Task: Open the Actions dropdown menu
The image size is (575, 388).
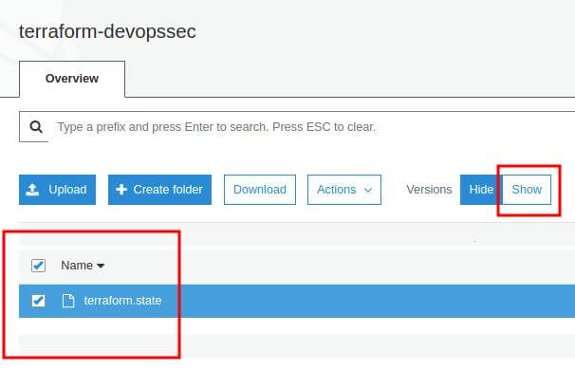Action: point(343,190)
